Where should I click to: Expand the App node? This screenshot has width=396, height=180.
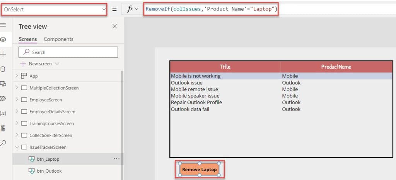[x=17, y=76]
